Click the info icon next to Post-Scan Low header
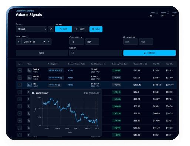The height and width of the screenshot is (146, 190). point(105,64)
